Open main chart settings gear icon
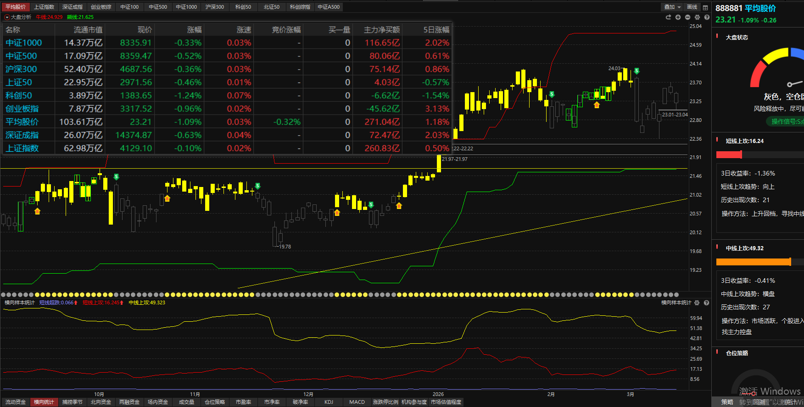Viewport: 804px width, 407px height. point(697,17)
